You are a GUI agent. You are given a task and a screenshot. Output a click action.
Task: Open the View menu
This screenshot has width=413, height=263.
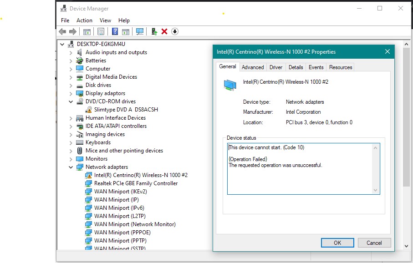[x=105, y=20]
